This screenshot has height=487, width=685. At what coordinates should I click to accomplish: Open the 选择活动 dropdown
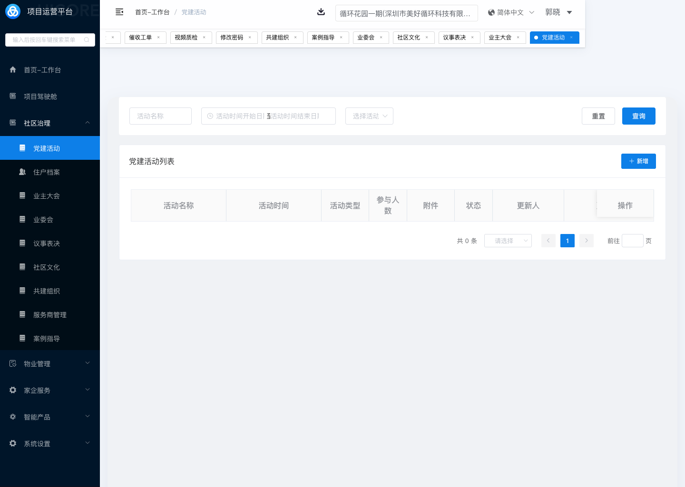pos(369,116)
